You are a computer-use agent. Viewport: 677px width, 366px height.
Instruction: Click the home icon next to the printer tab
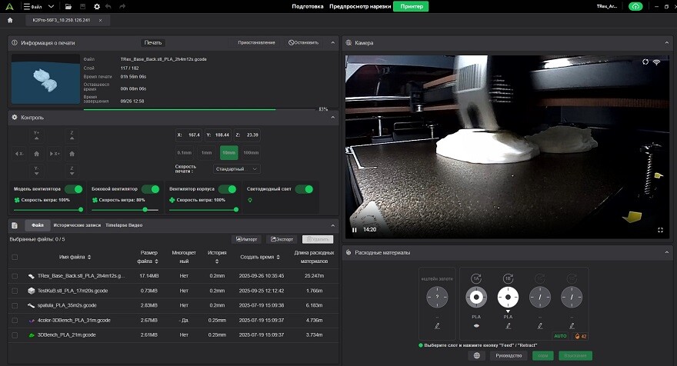tap(10, 21)
